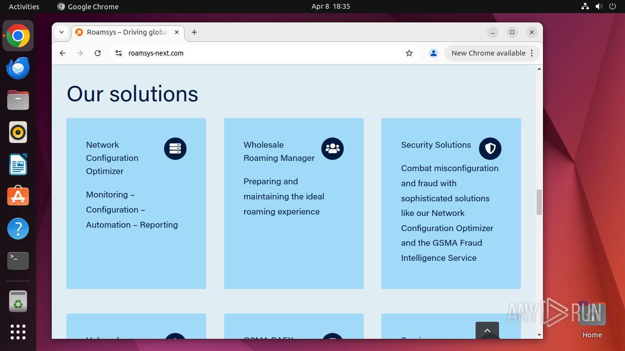Click the browser forward arrow
Viewport: 625px width, 351px height.
coord(80,53)
